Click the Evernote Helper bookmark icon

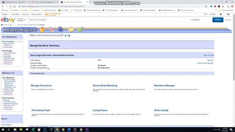[x=59, y=10]
